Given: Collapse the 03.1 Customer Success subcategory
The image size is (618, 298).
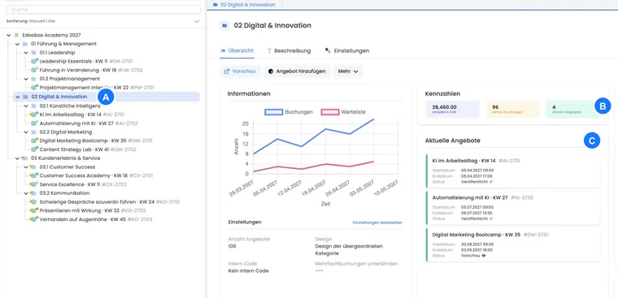Looking at the screenshot, I should [x=26, y=167].
